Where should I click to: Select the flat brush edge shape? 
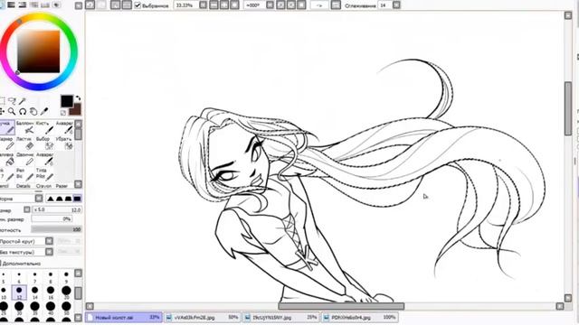click(x=77, y=199)
